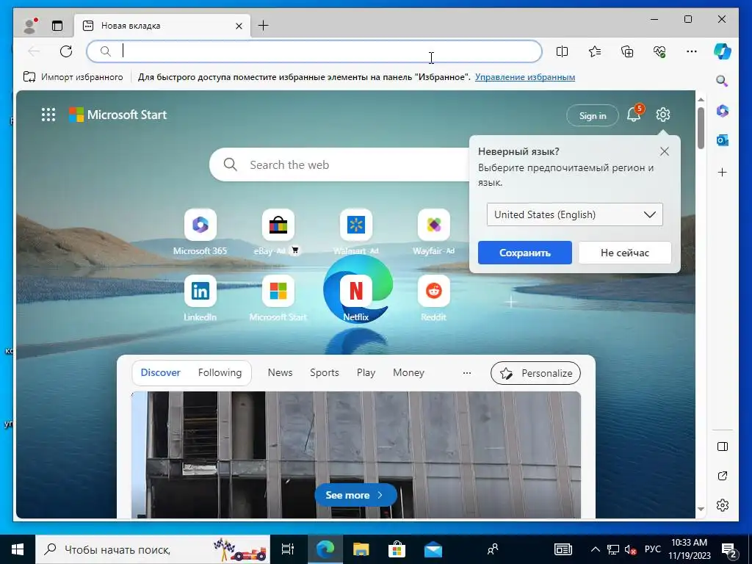Open the Edge profile icon

pyautogui.click(x=30, y=26)
